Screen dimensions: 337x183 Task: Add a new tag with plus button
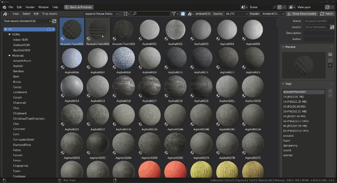330,91
